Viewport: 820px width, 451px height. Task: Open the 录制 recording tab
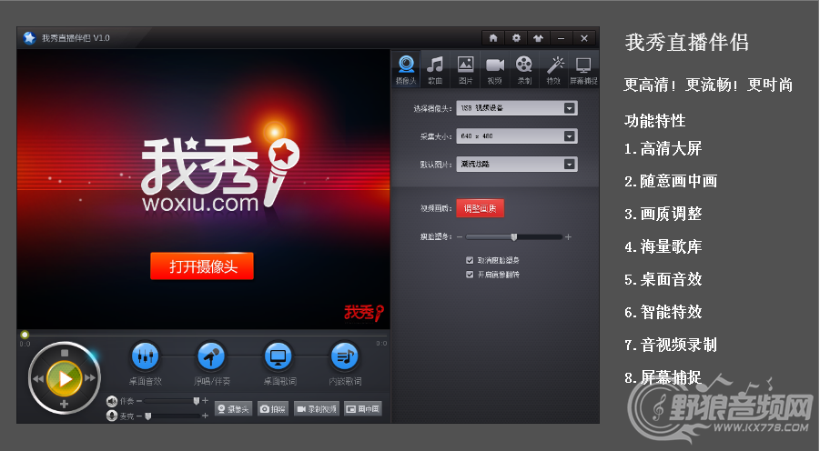(524, 69)
